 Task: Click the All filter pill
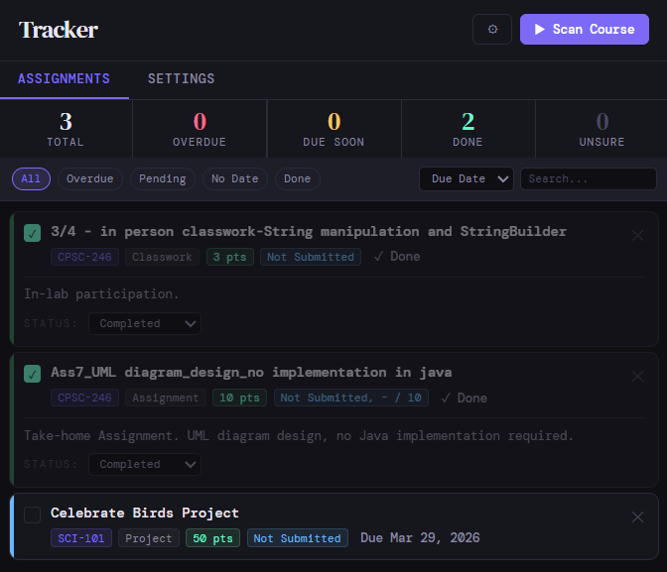31,178
